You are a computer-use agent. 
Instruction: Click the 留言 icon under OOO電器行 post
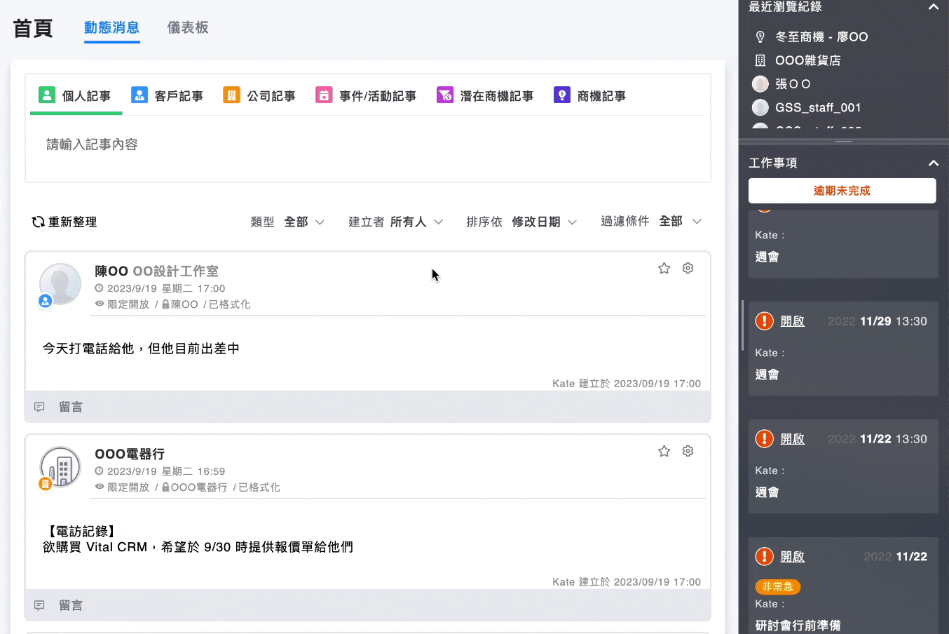[x=39, y=605]
